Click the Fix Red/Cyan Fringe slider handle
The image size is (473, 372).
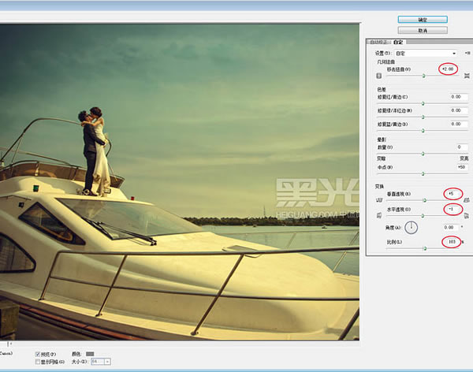point(423,103)
